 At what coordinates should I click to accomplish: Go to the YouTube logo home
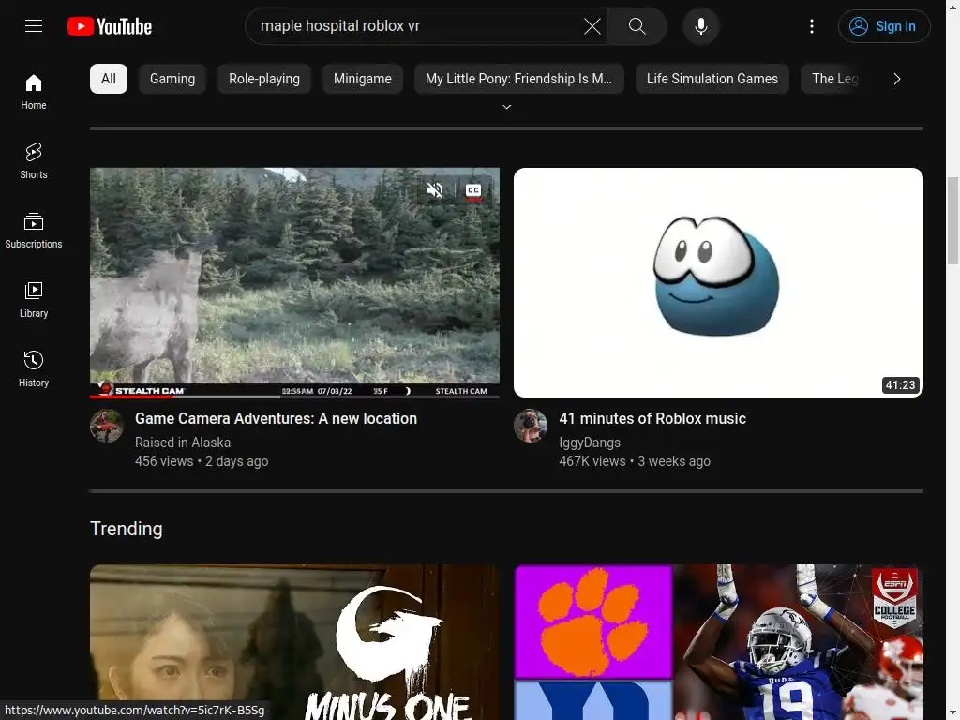[110, 26]
